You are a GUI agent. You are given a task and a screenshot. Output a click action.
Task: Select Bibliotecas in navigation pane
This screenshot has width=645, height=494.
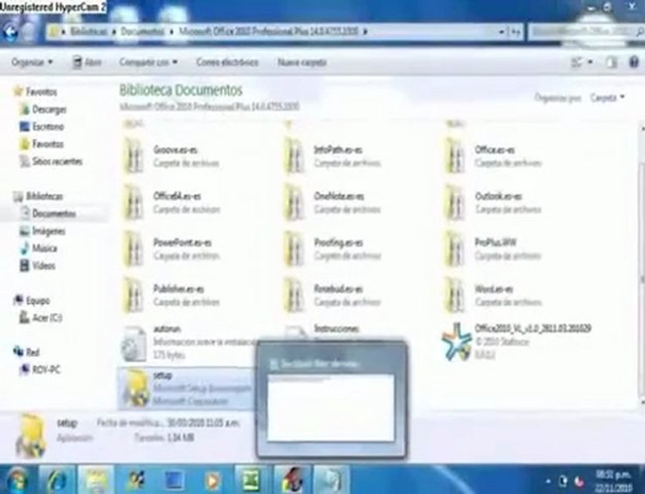[38, 196]
